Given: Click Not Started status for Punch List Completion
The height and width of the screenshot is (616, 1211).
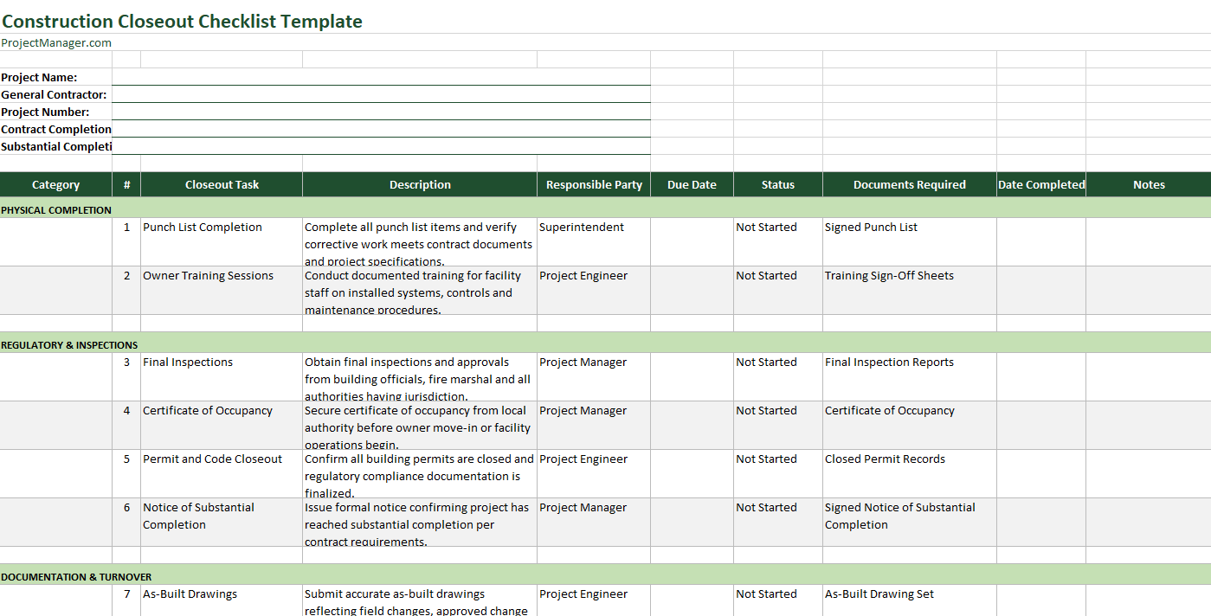Looking at the screenshot, I should [x=778, y=241].
